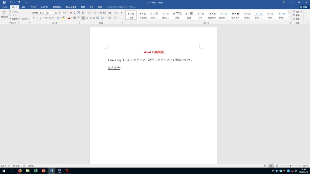This screenshot has width=310, height=174.
Task: Click the enclosed character border 'A' icon
Action: tap(78, 13)
